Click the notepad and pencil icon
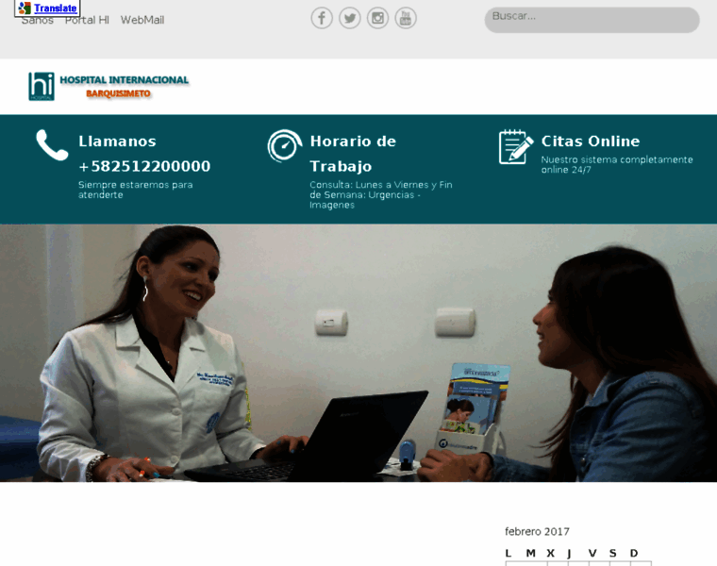Screen dimensions: 717x566 [x=516, y=147]
